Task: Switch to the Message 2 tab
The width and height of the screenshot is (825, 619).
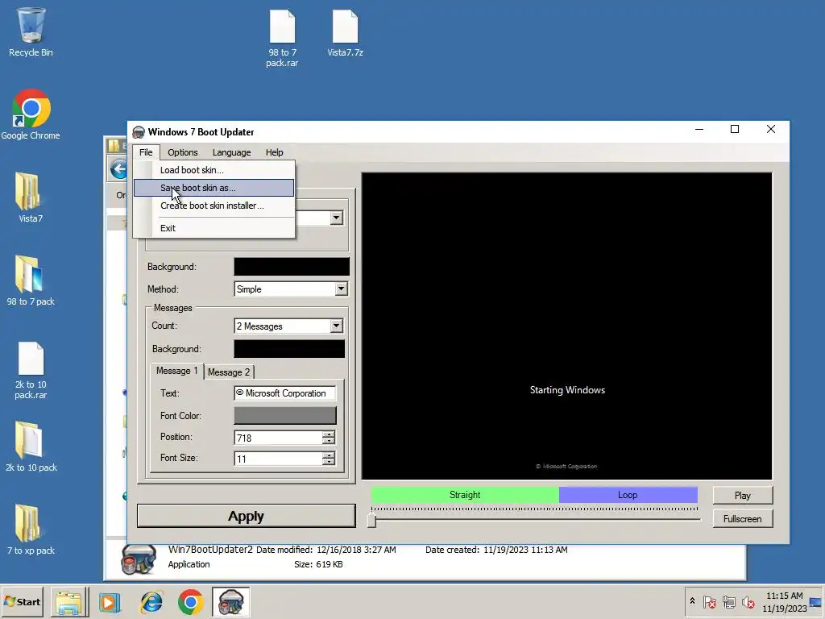Action: 229,372
